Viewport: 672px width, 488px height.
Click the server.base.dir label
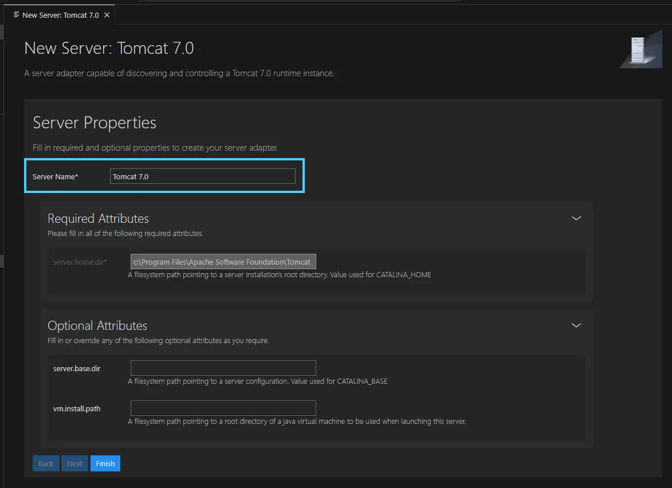[77, 368]
